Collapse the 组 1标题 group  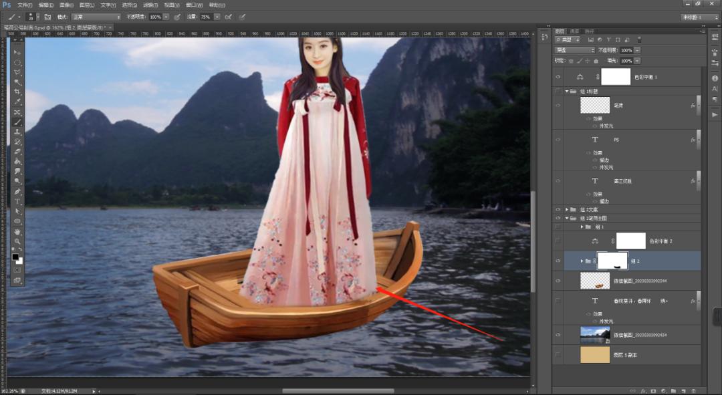click(x=567, y=91)
